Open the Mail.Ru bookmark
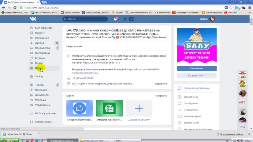The width and height of the screenshot is (253, 142). point(95,12)
